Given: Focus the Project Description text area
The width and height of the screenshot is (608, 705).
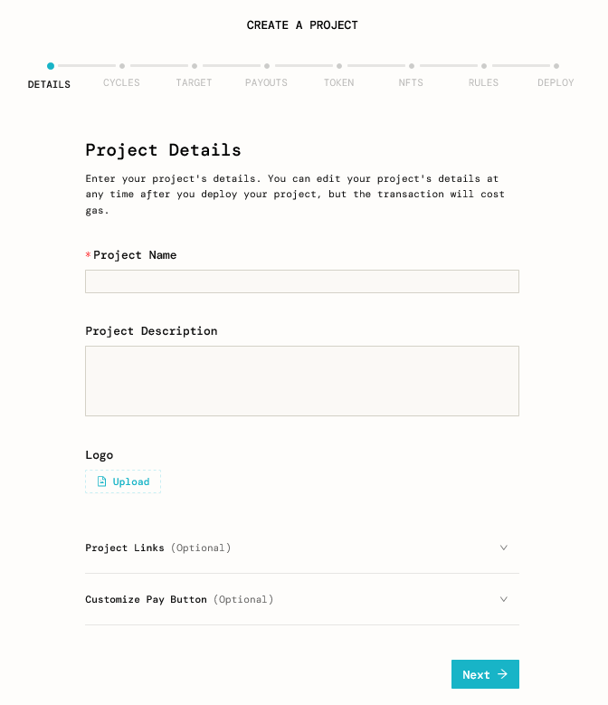Looking at the screenshot, I should point(302,381).
